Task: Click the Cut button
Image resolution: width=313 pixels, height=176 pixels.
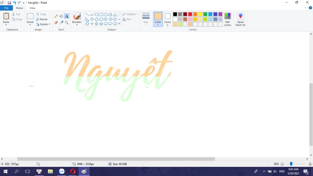Action: [x=16, y=14]
